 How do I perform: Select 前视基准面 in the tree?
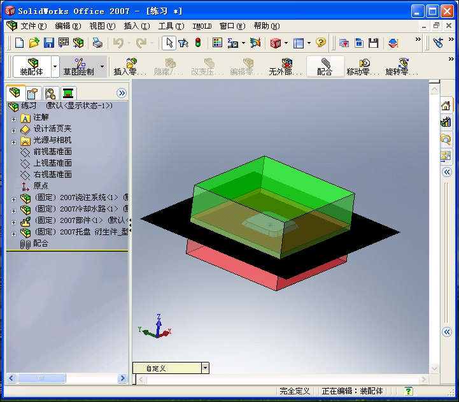point(52,152)
